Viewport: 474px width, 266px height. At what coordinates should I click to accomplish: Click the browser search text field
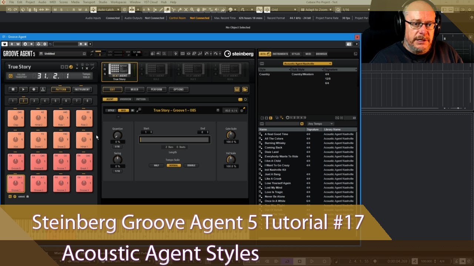click(283, 124)
